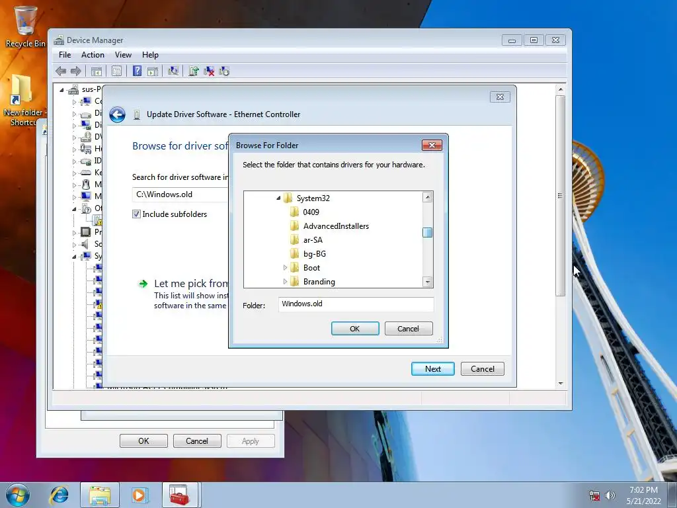Select the System32 folder icon in tree
The width and height of the screenshot is (677, 508).
[x=288, y=198]
